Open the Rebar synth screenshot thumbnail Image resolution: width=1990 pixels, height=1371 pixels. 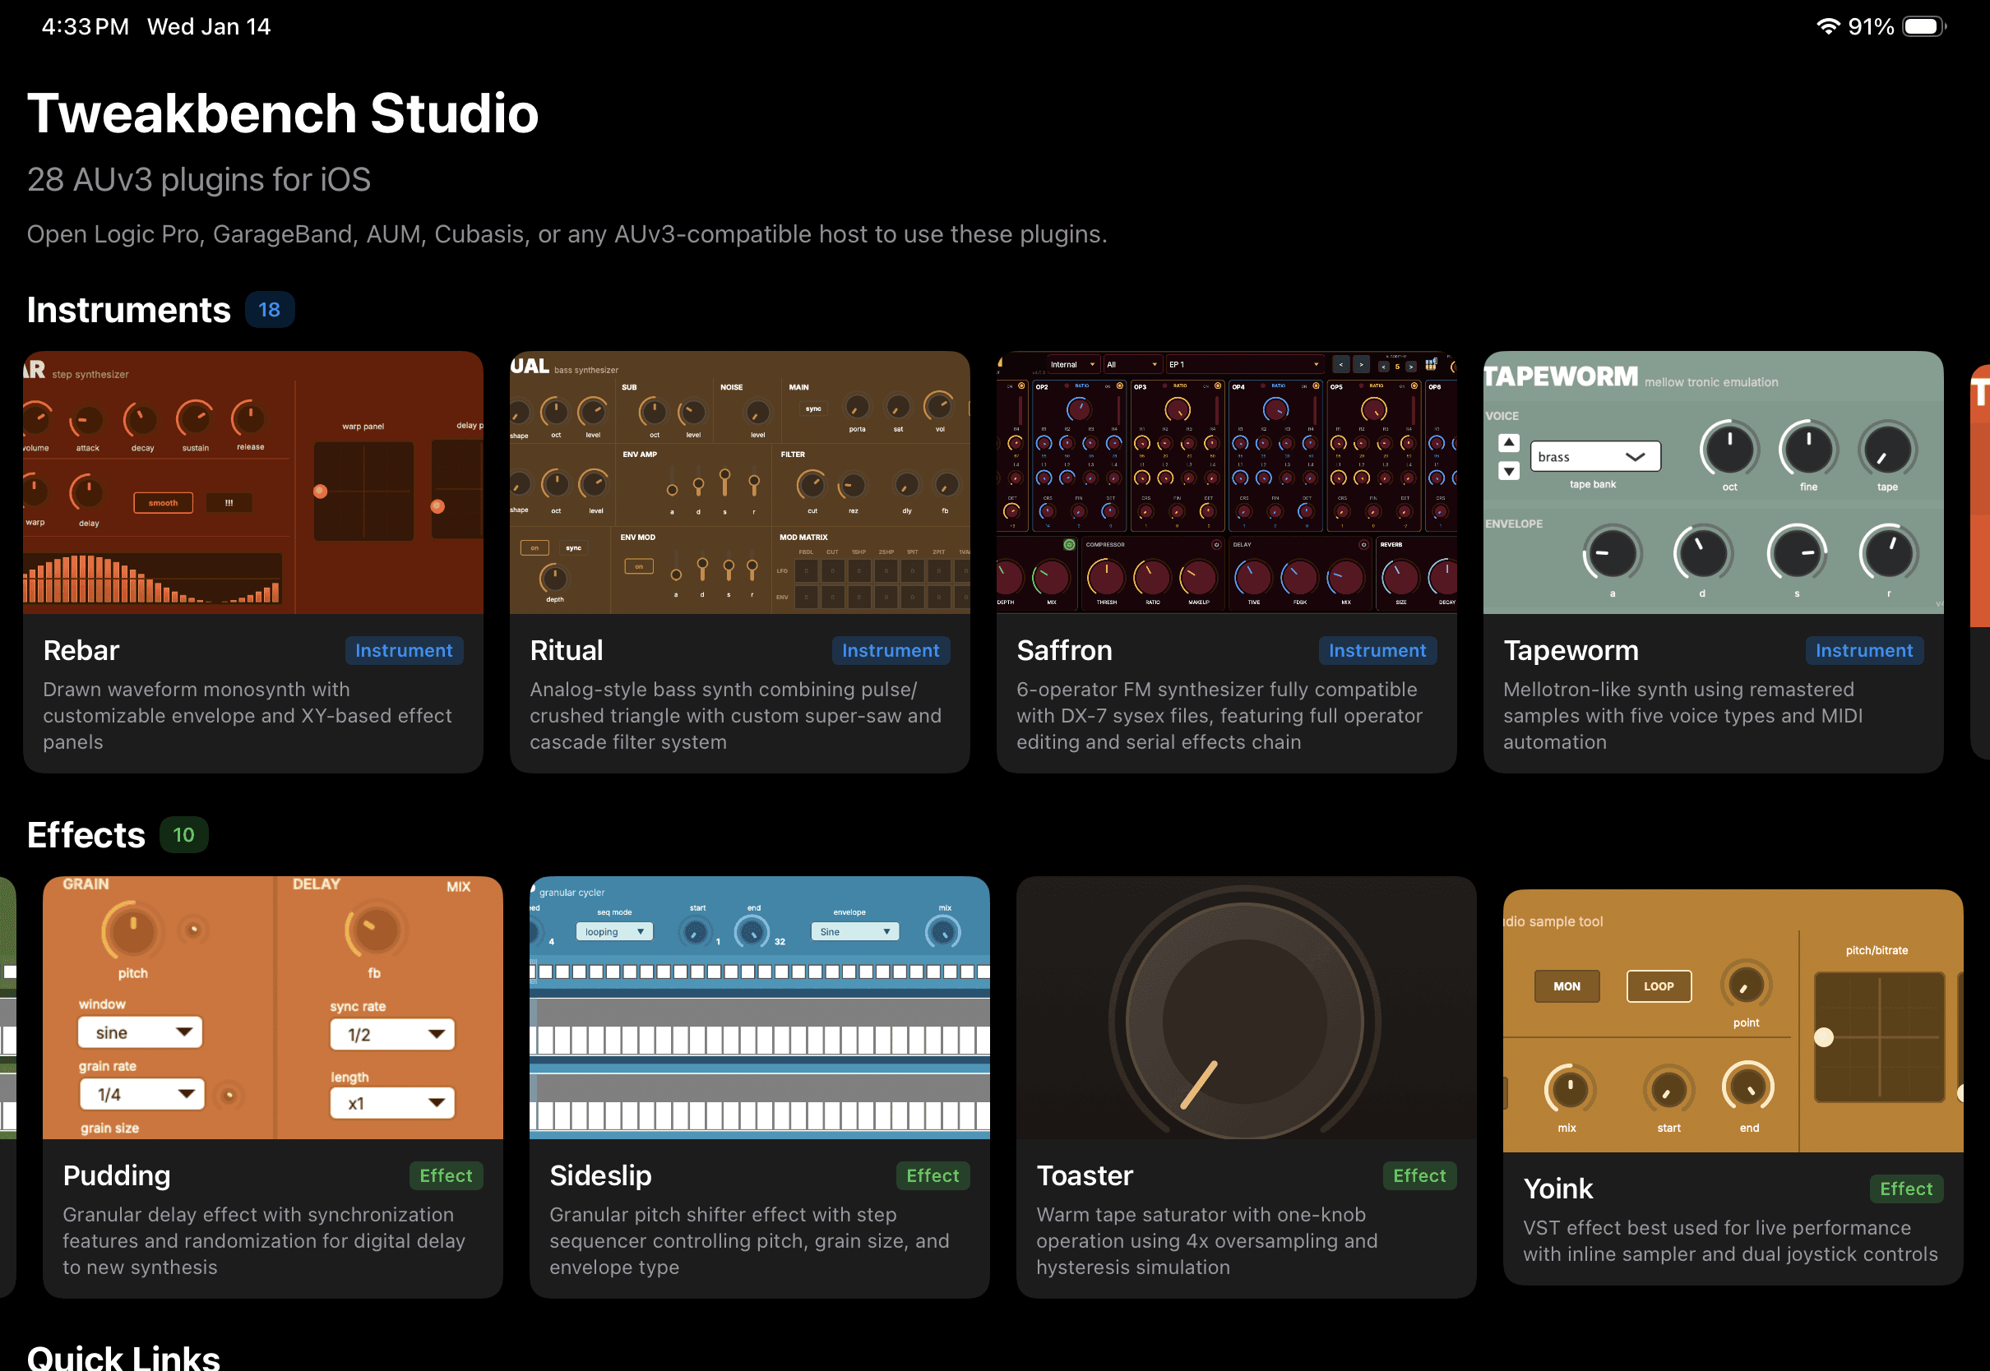[252, 482]
